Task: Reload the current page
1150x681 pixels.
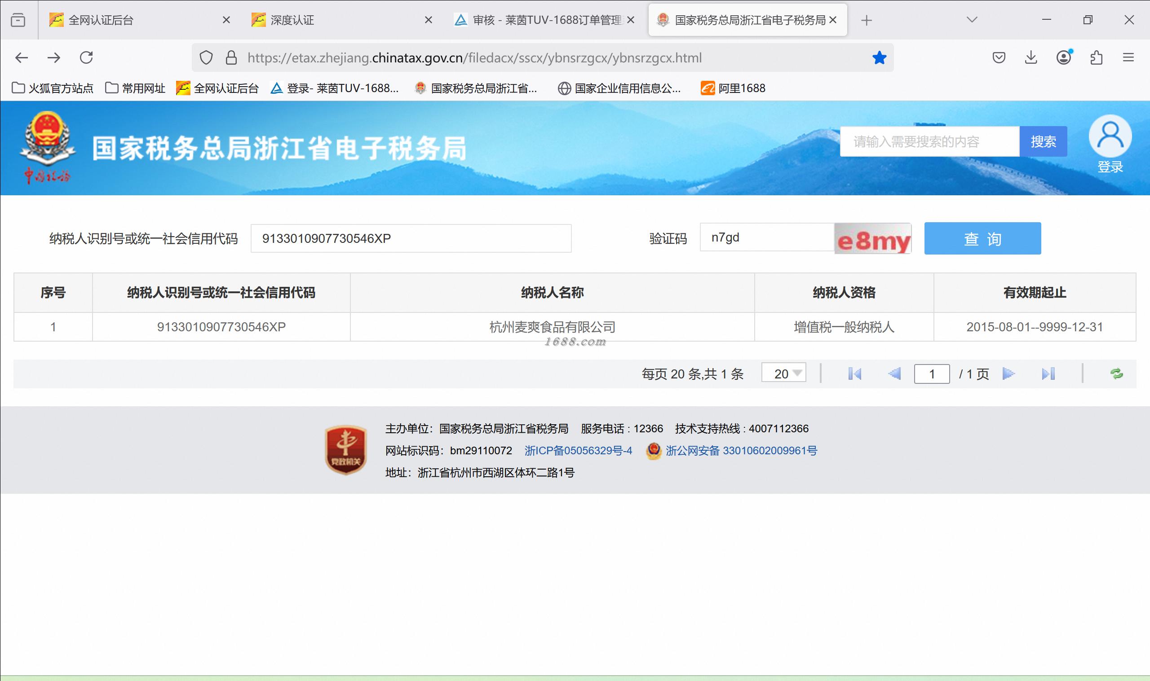Action: [x=86, y=58]
